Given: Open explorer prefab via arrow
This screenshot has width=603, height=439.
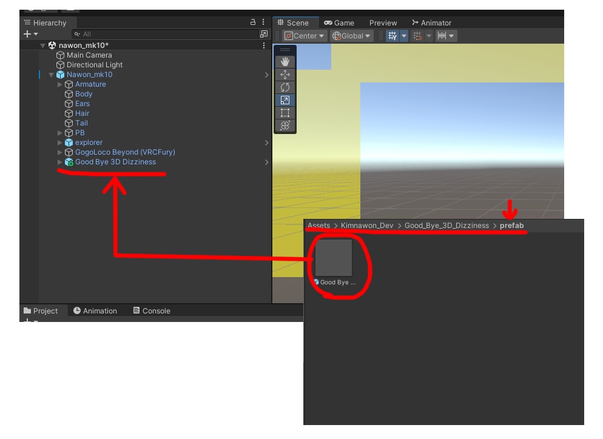Looking at the screenshot, I should [266, 142].
